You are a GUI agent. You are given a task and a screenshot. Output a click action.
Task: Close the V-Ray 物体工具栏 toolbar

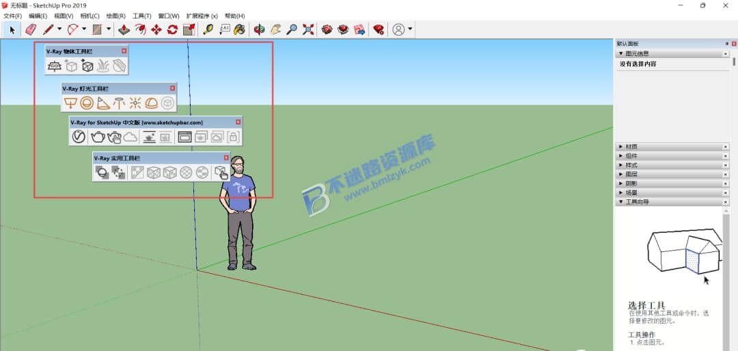coord(124,51)
